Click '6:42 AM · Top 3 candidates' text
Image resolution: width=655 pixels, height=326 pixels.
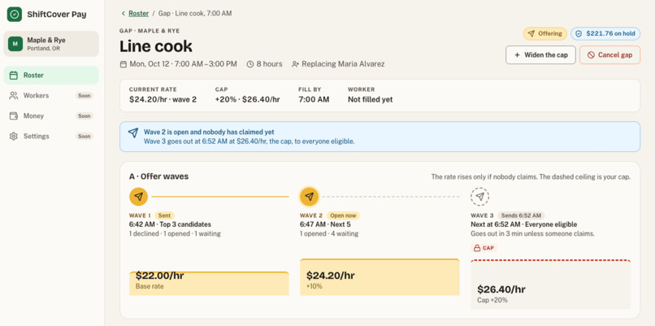tap(170, 224)
